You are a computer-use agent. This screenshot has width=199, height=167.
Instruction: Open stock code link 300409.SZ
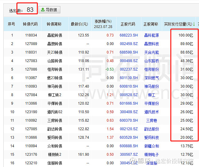pos(129,112)
